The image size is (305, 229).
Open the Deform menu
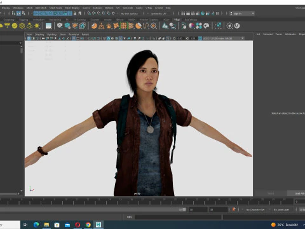click(109, 8)
